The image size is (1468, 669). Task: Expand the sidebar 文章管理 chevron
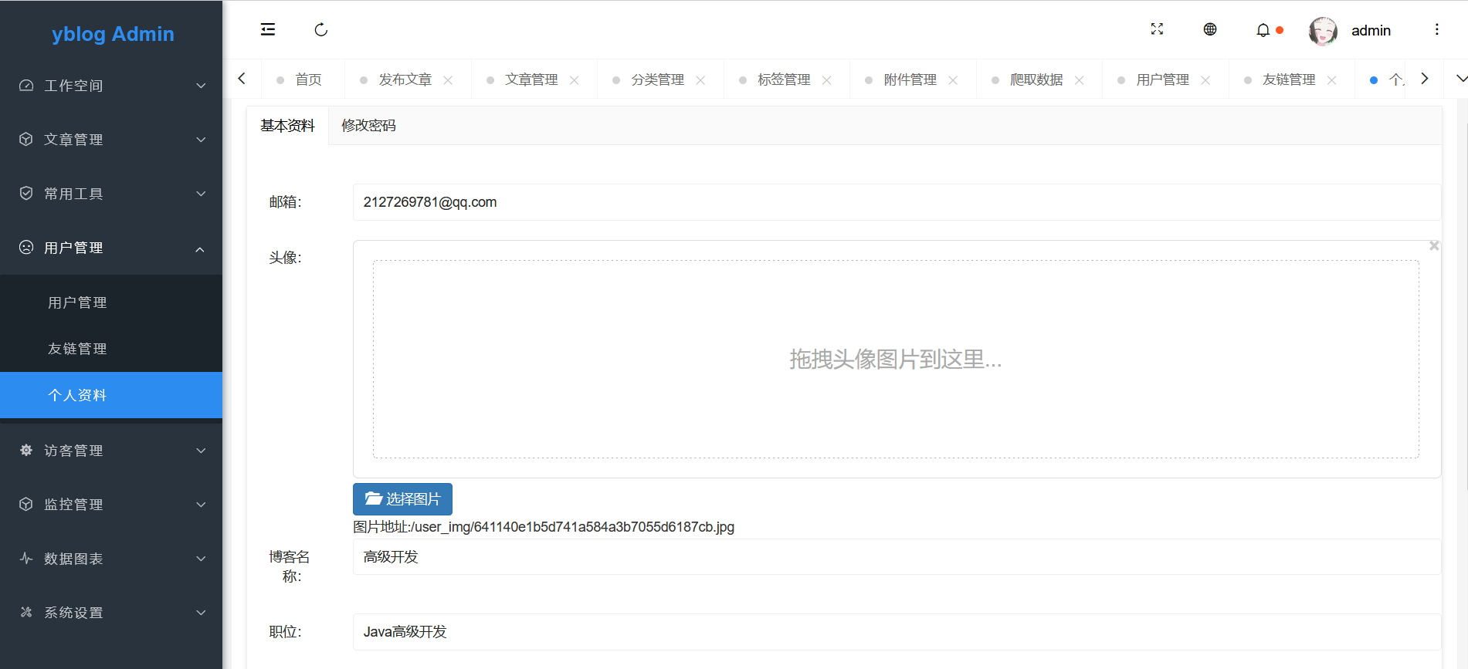point(201,140)
